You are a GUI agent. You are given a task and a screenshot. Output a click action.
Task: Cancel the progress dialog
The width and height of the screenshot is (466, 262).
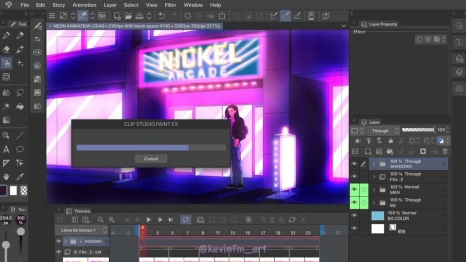click(151, 159)
